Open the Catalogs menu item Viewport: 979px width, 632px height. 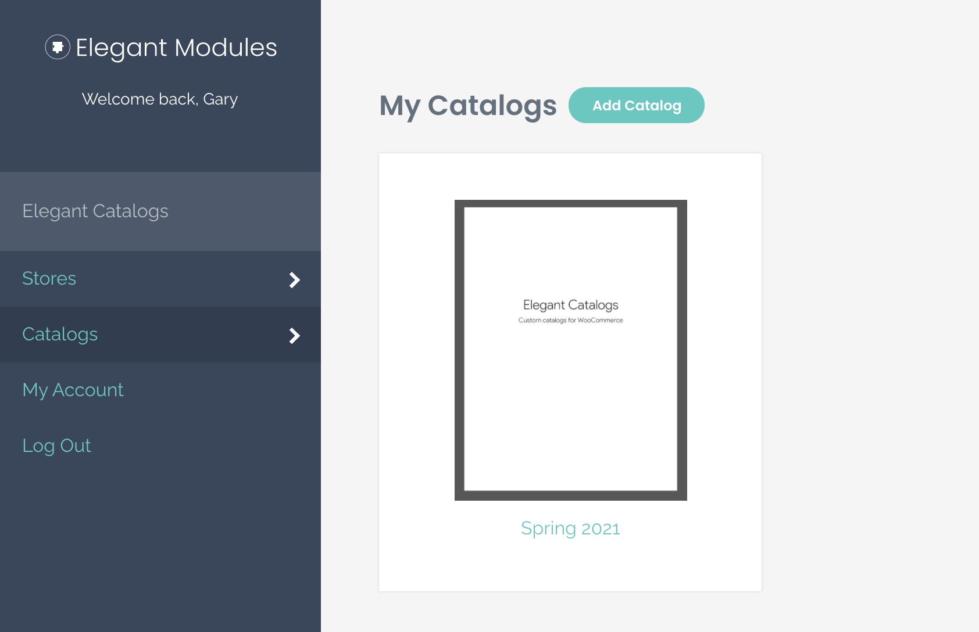pyautogui.click(x=160, y=335)
